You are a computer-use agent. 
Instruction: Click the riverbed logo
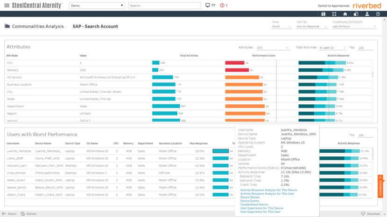[367, 6]
